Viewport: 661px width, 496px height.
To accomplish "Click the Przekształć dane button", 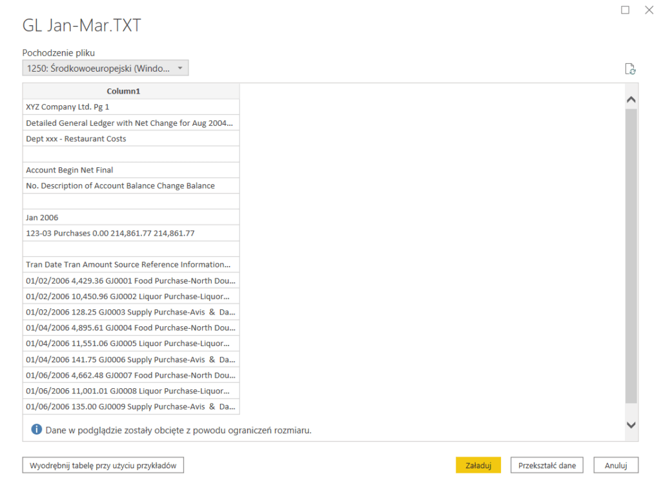I will point(547,465).
